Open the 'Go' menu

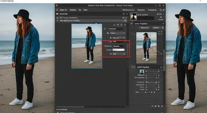[80, 10]
